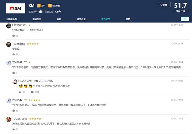Image resolution: width=192 pixels, height=134 pixels.
Task: Click the avatar of user TOG8179013
Action: (x=9, y=119)
